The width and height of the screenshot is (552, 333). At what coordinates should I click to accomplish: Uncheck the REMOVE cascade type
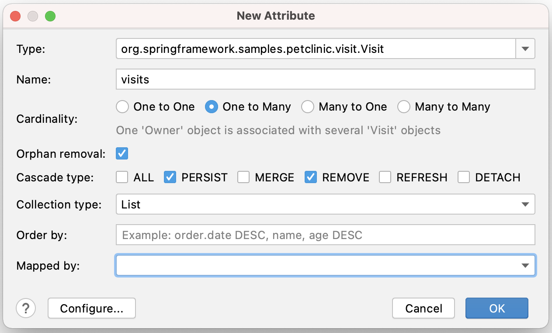pyautogui.click(x=311, y=177)
